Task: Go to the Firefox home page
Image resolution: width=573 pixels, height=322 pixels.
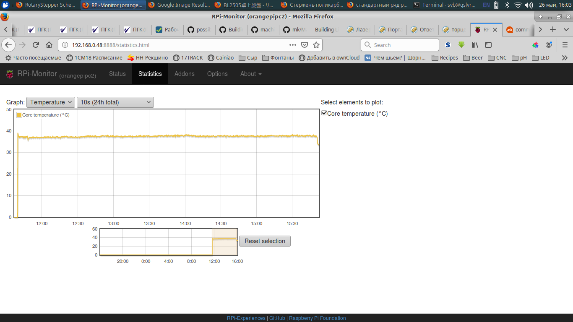Action: 49,45
